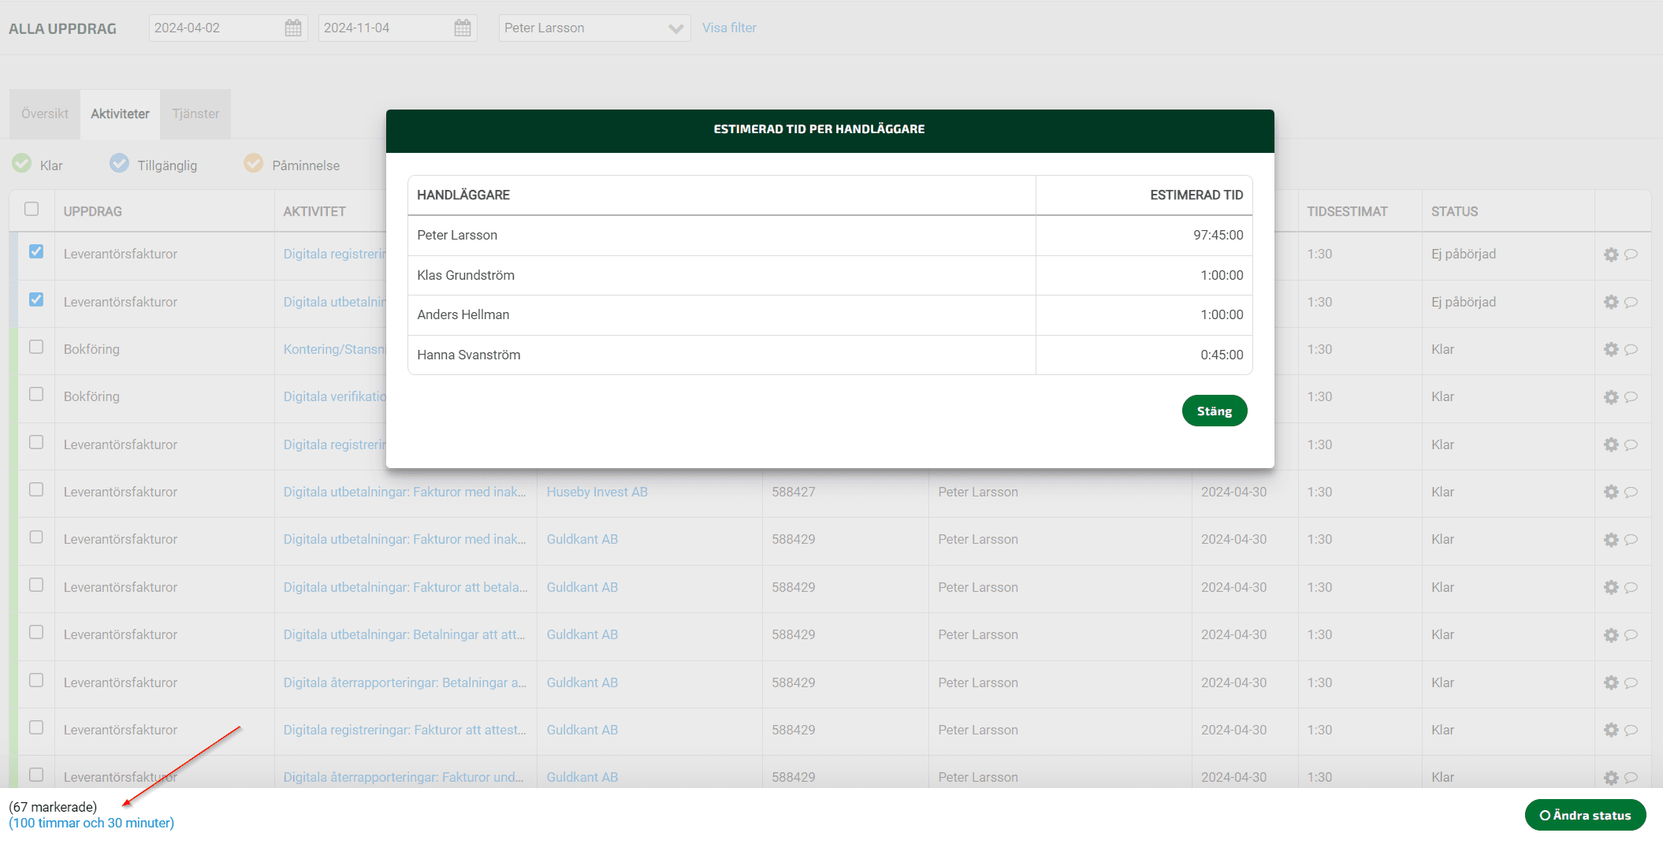The width and height of the screenshot is (1663, 844).
Task: Check the Fakturor att betala row checkbox
Action: click(36, 585)
